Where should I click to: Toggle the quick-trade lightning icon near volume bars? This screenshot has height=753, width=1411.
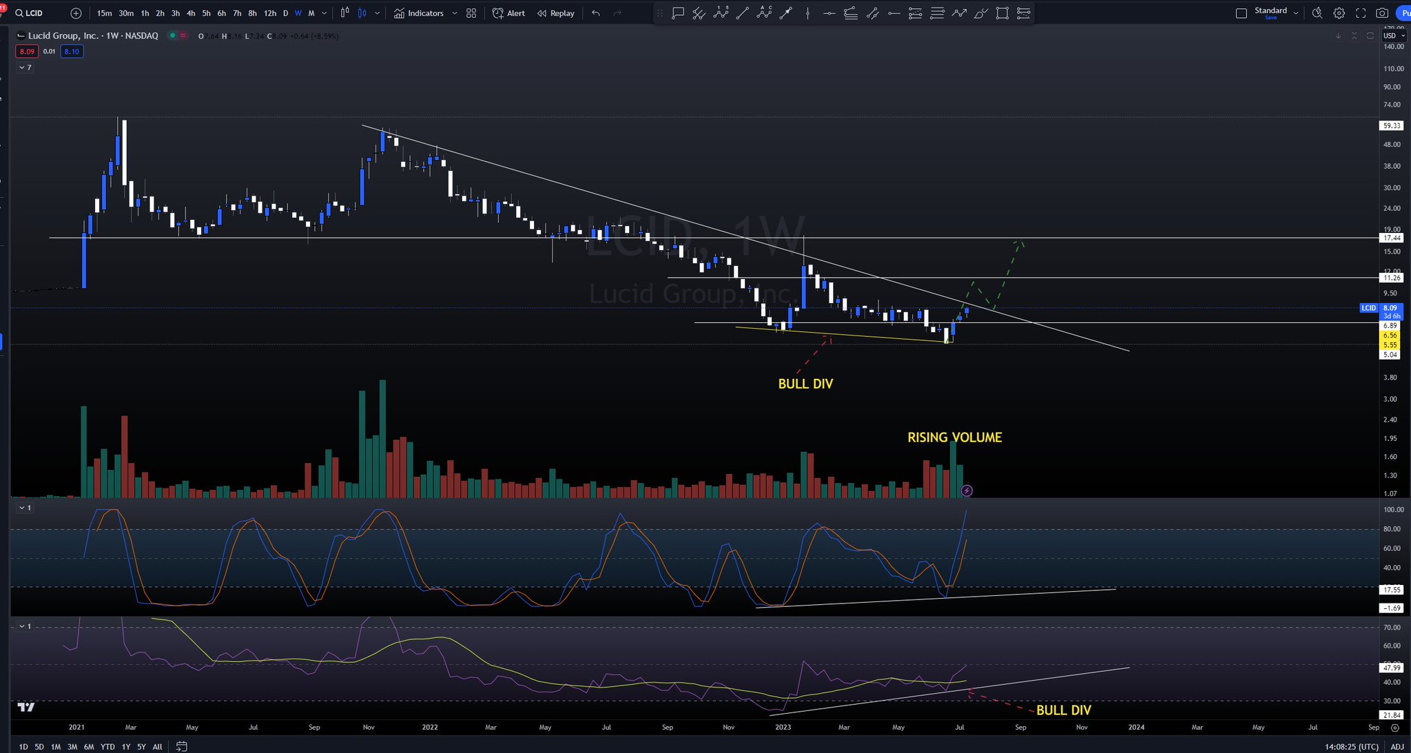(x=967, y=491)
